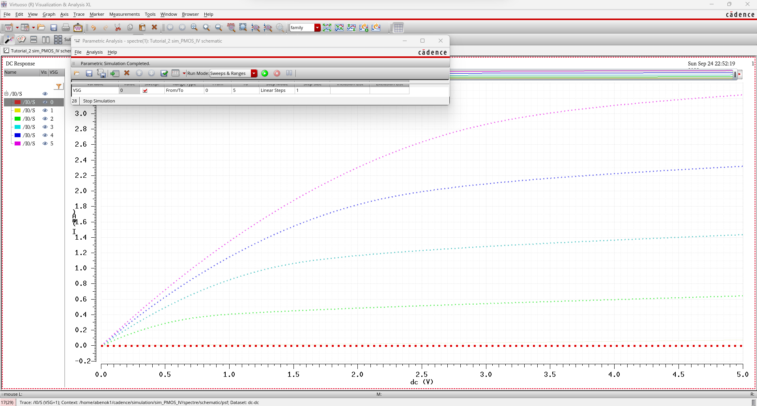The width and height of the screenshot is (757, 406).
Task: Open the Run Mode Sweeps & Ranges dropdown
Action: 254,73
